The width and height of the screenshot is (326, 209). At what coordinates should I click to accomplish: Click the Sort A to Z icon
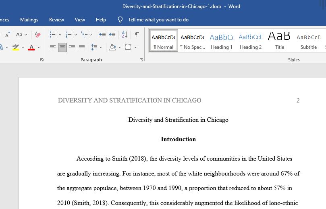coord(125,35)
